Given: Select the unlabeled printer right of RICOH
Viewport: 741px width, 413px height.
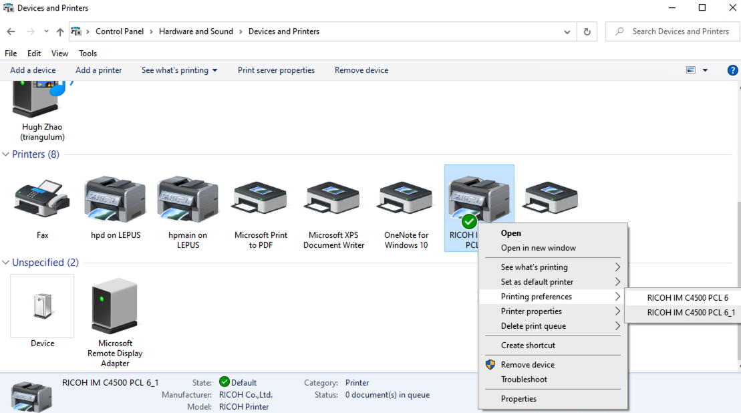Looking at the screenshot, I should pyautogui.click(x=551, y=198).
